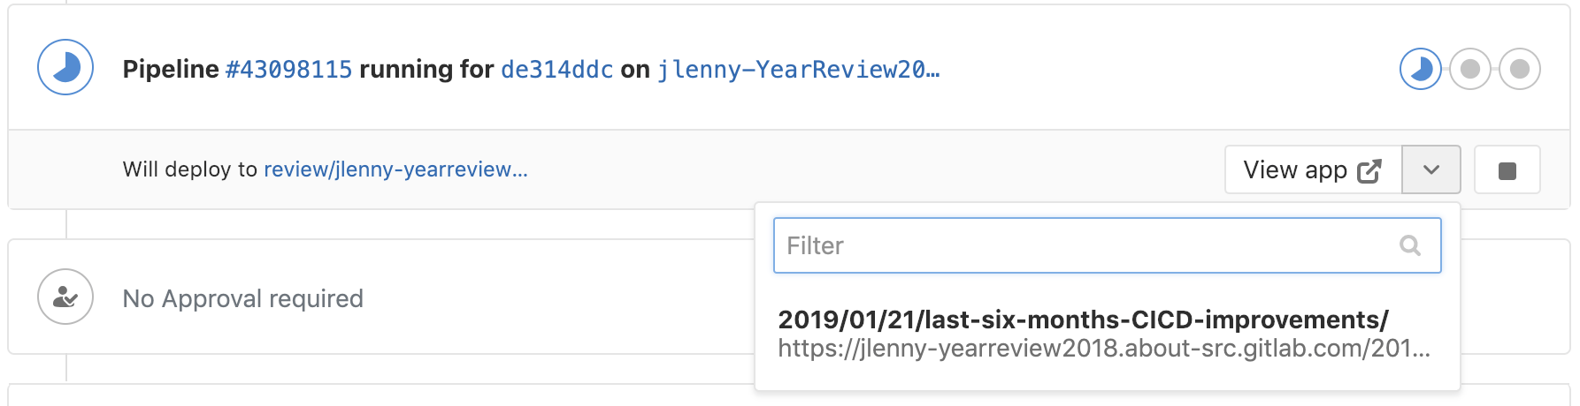The image size is (1580, 406).
Task: Open the review/jlenny-yearreview… environment link
Action: (x=395, y=169)
